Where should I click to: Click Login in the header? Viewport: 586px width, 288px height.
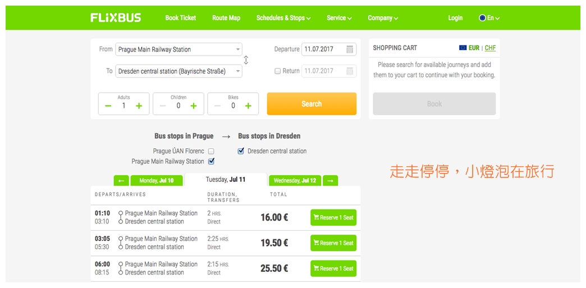[455, 18]
